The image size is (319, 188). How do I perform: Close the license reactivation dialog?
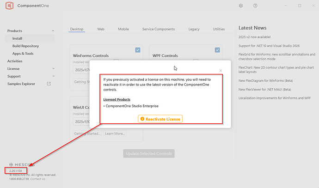point(221,71)
